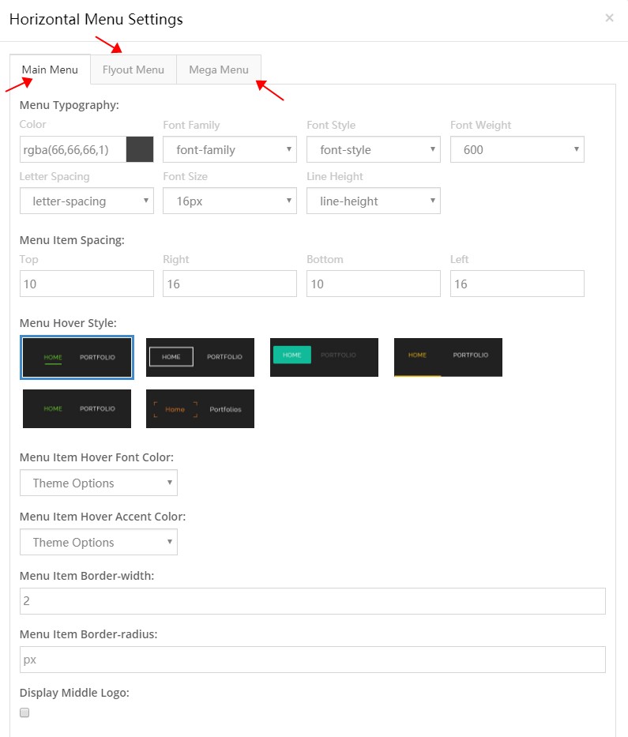
Task: Click the Bottom spacing input field
Action: coord(373,284)
